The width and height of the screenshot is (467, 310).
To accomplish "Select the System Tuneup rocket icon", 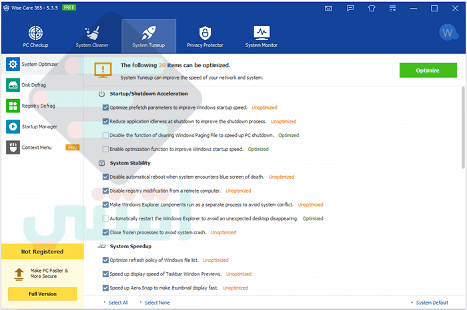I will coord(148,33).
